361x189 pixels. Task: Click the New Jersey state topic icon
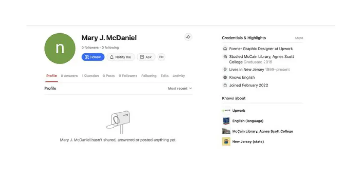(x=226, y=141)
